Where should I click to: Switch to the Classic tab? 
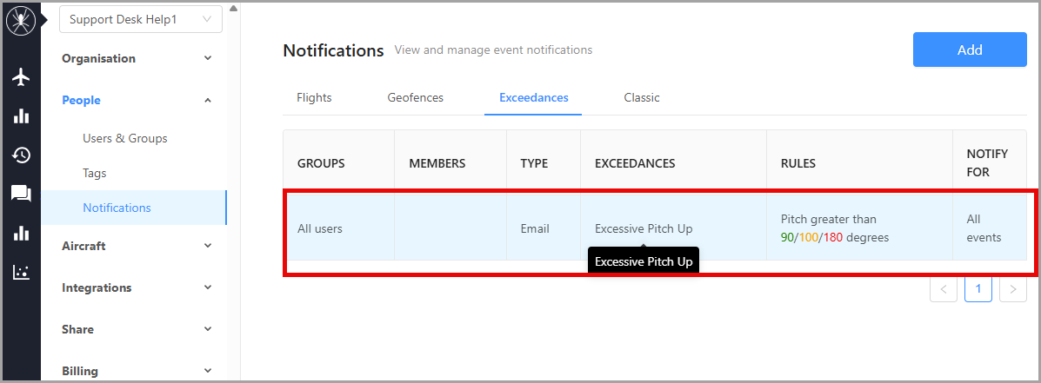pyautogui.click(x=642, y=97)
